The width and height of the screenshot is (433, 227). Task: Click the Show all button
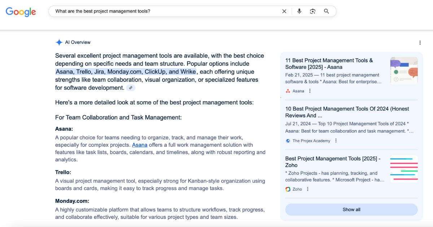(x=351, y=209)
